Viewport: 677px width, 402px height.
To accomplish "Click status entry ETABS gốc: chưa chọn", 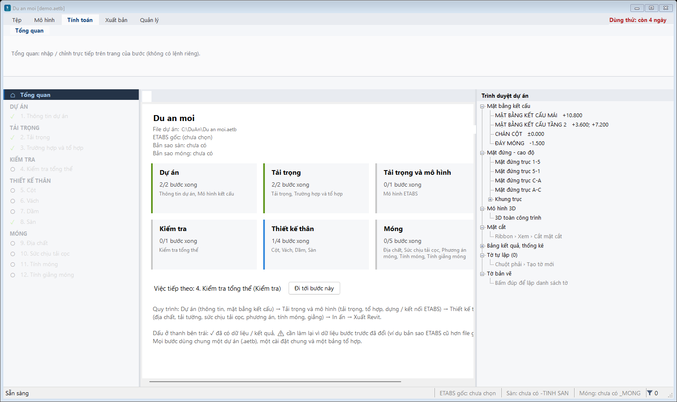I will coord(468,393).
